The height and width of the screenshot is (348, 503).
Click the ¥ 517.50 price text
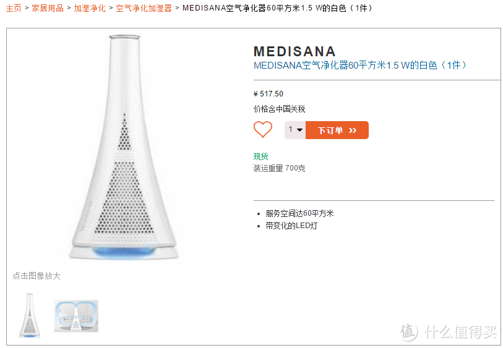(268, 94)
